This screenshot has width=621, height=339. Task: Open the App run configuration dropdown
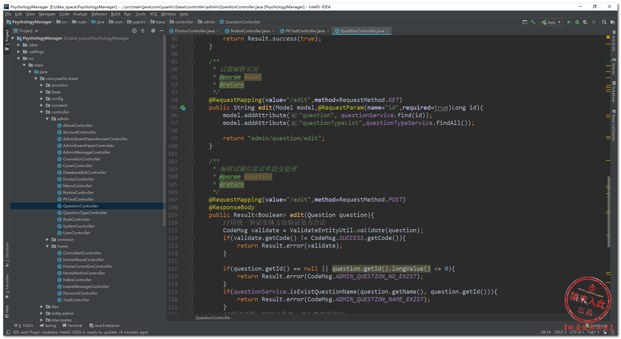click(x=551, y=22)
